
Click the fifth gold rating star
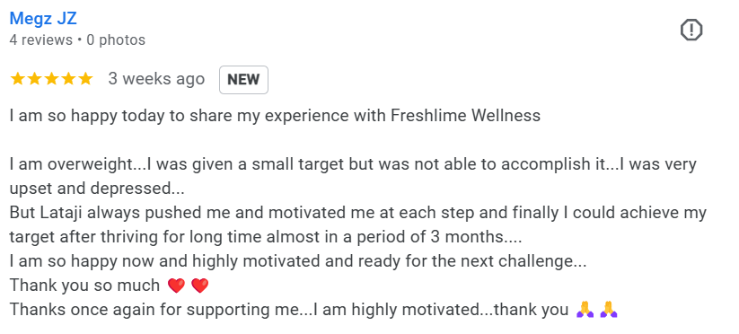(85, 79)
